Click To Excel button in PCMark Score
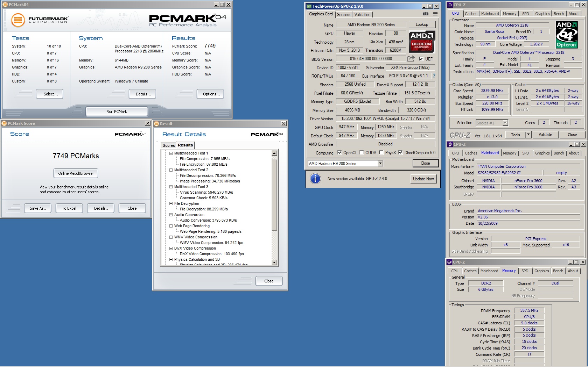This screenshot has height=367, width=588. pyautogui.click(x=69, y=208)
